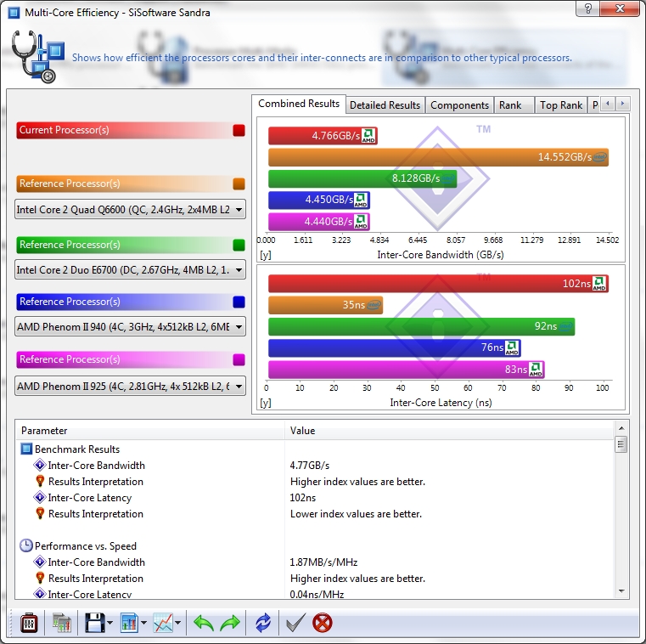Screen dimensions: 646x644
Task: Click the green forward arrow
Action: [230, 623]
